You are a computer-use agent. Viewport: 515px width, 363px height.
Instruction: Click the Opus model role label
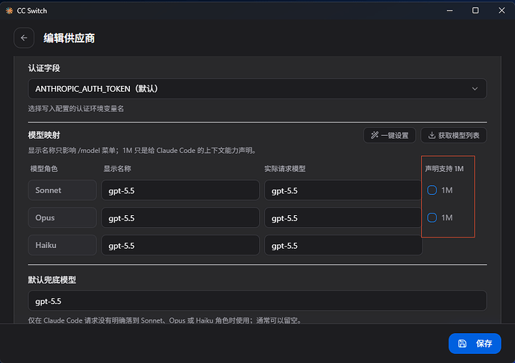click(x=63, y=217)
